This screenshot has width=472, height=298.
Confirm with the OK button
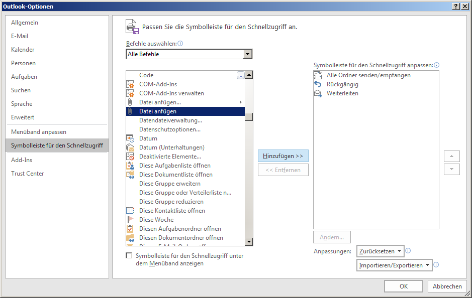pos(403,286)
